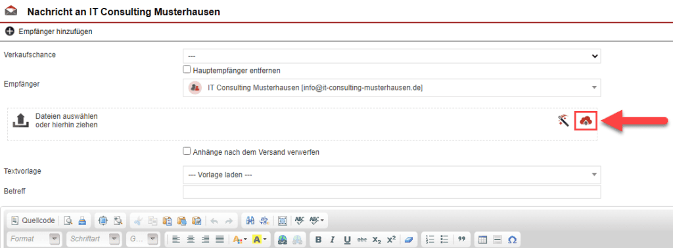Click Paste from Word icon
This screenshot has height=248, width=673.
(x=196, y=221)
